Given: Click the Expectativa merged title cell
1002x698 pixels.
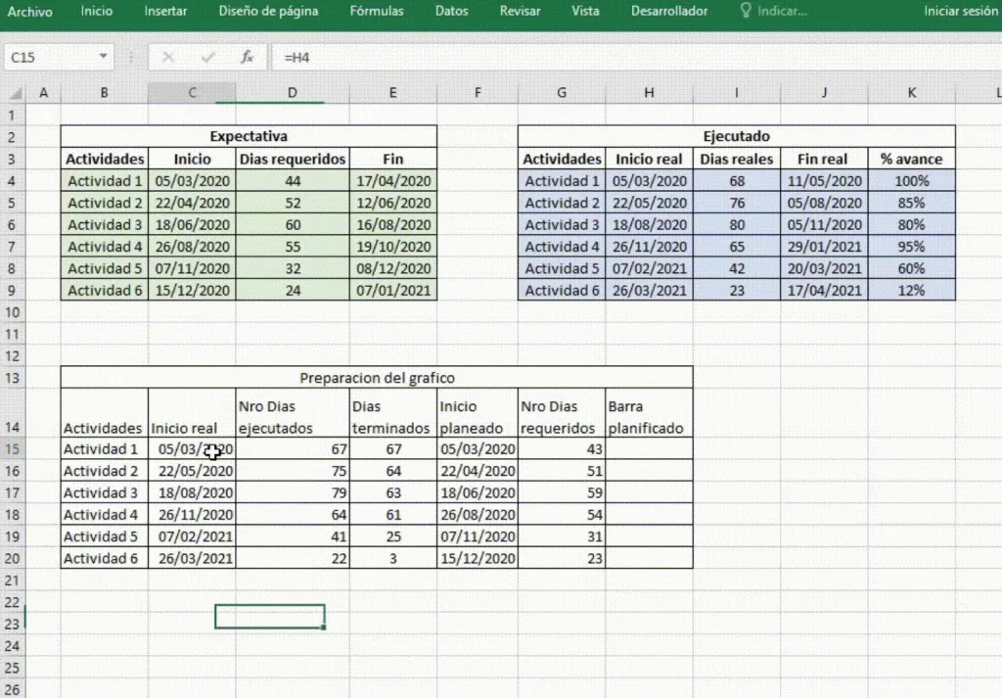Looking at the screenshot, I should (249, 136).
